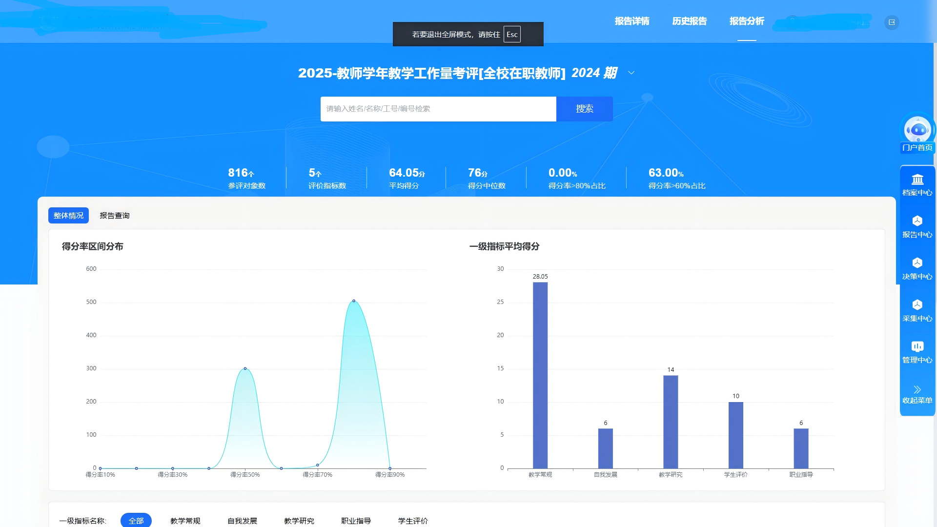This screenshot has width=937, height=527.
Task: Click the 教学常规 bar showing 28.05
Action: coord(540,375)
